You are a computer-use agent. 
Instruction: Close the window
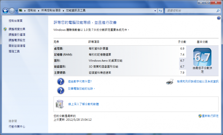point(216,2)
